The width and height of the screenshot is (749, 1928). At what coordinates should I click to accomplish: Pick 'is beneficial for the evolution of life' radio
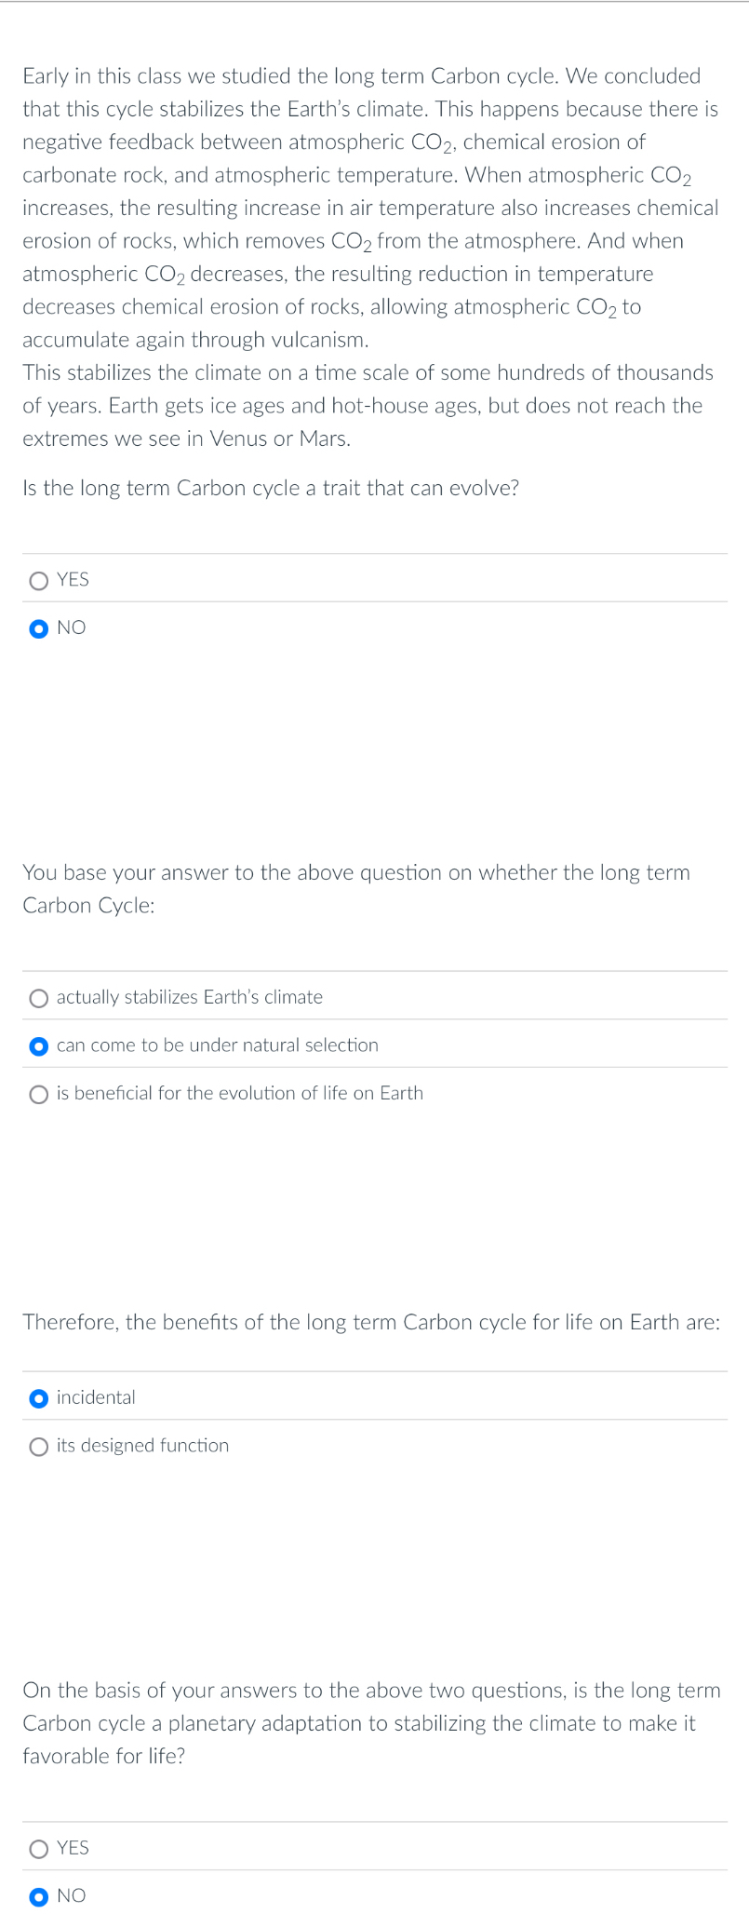[x=39, y=1094]
